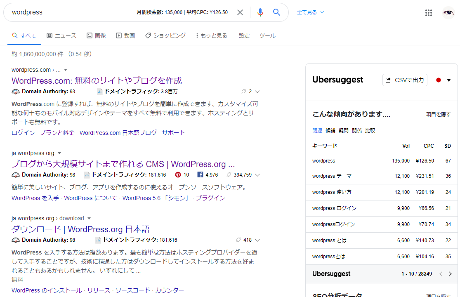Open the カウンター sitelink

pyautogui.click(x=170, y=290)
